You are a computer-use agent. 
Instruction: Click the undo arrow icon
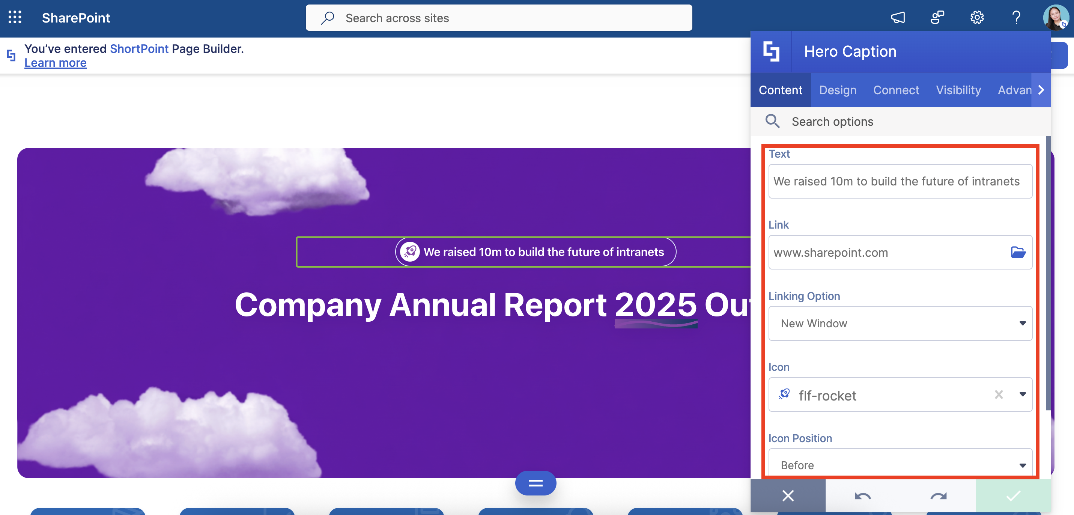(863, 496)
